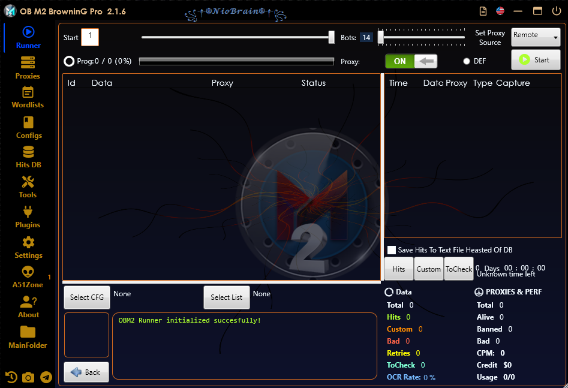Click the camera screenshot icon
Image resolution: width=568 pixels, height=388 pixels.
coord(28,377)
